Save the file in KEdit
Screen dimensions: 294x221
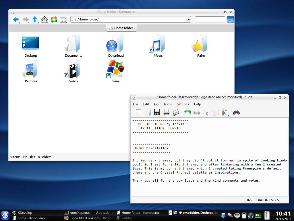pos(157,113)
